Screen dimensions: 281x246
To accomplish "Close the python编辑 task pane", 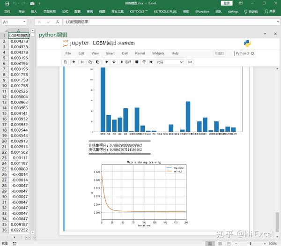I will pos(275,34).
